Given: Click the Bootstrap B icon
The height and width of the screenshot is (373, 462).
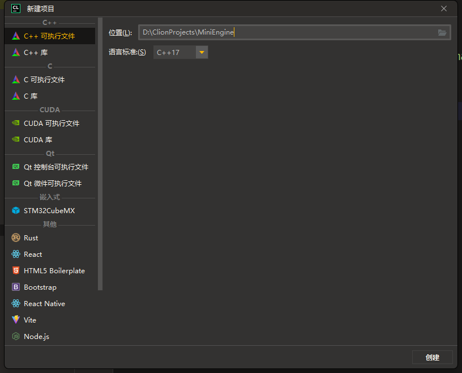Looking at the screenshot, I should (x=16, y=287).
